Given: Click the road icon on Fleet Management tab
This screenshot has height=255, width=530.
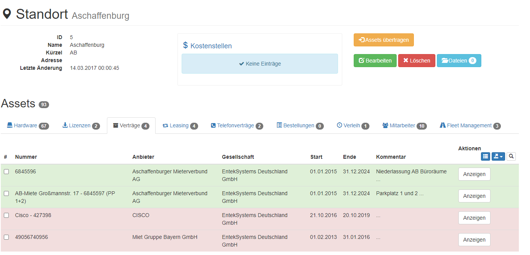Looking at the screenshot, I should [x=443, y=125].
